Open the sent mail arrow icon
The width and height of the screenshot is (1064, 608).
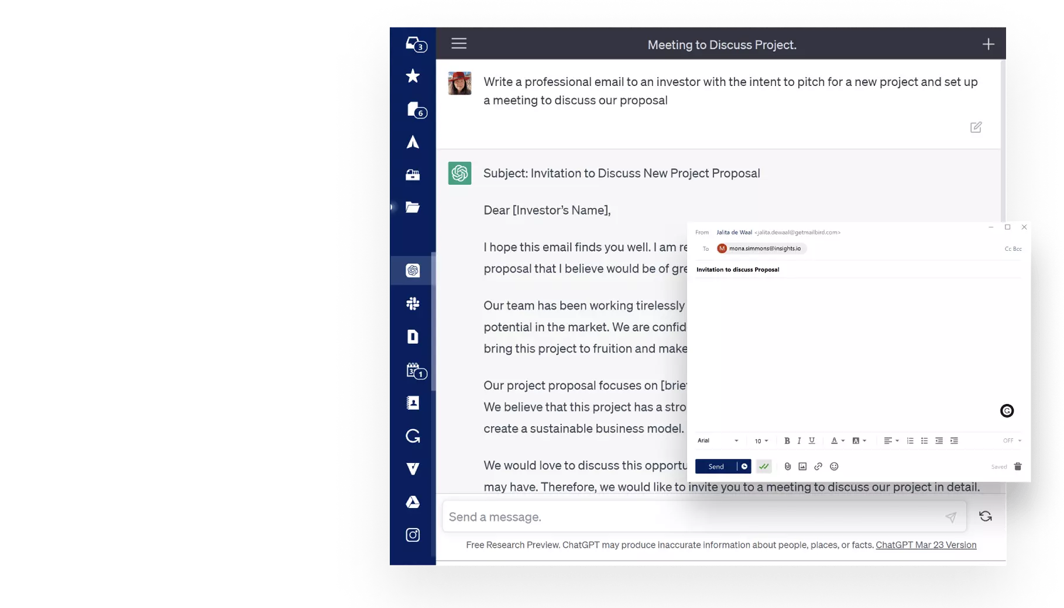[x=413, y=142]
